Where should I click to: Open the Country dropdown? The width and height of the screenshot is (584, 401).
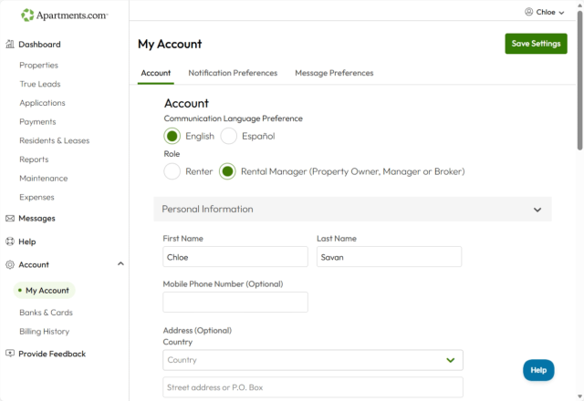tap(313, 360)
